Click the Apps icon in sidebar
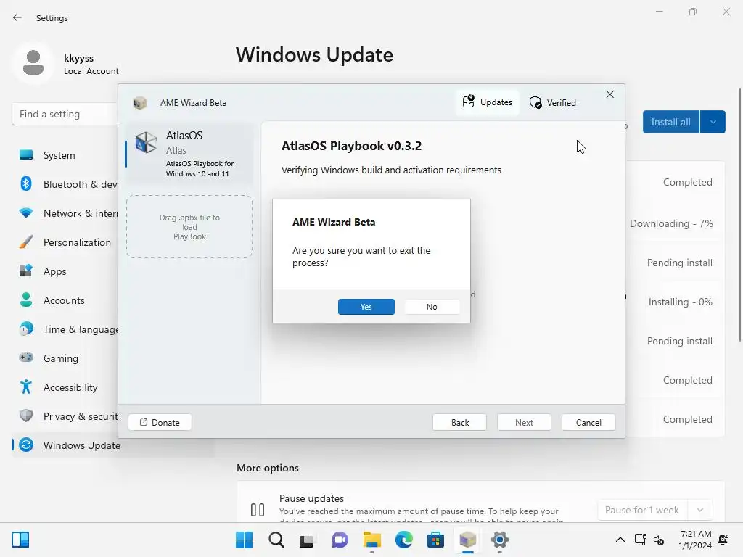The width and height of the screenshot is (743, 557). pos(26,271)
